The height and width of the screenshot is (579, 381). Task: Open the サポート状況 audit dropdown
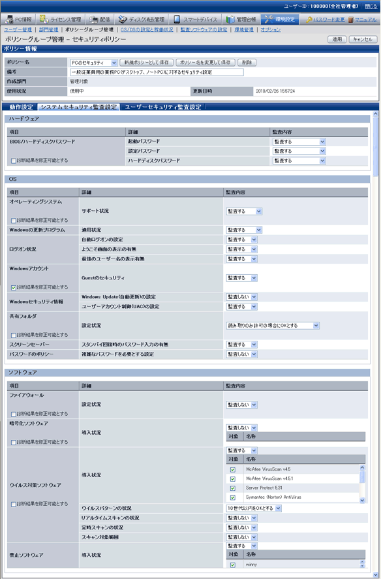[244, 211]
